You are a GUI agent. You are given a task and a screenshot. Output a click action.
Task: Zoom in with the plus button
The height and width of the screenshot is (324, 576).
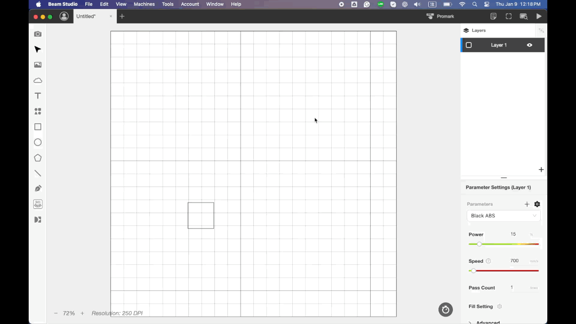[82, 313]
